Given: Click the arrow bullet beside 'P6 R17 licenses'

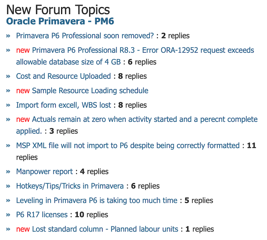Looking at the screenshot, I should (8, 215).
